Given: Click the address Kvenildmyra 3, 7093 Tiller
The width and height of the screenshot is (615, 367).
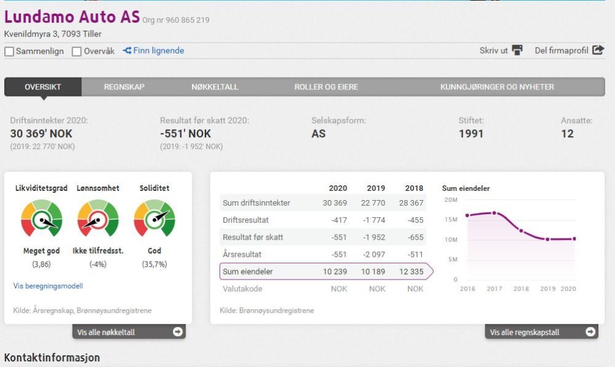Looking at the screenshot, I should 52,34.
